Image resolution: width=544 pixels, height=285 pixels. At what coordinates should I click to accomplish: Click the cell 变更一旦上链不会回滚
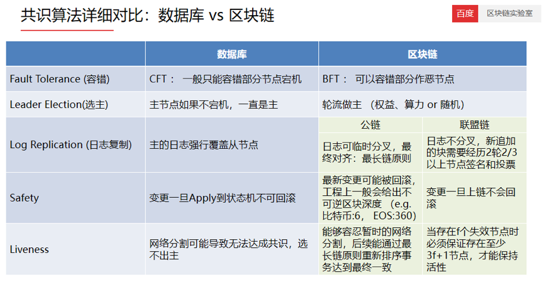point(474,198)
